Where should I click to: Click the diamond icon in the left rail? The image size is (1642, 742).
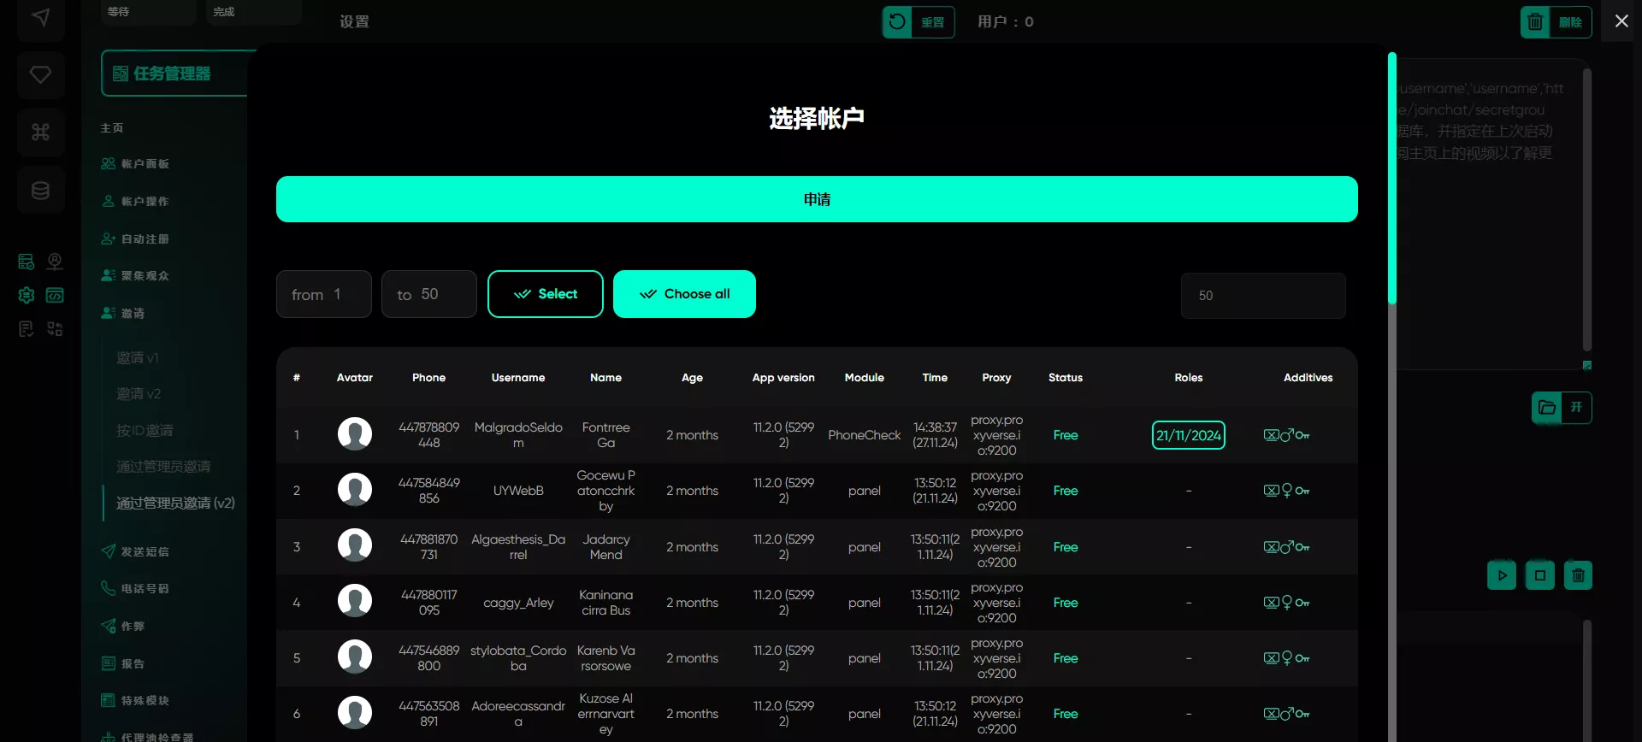(40, 74)
